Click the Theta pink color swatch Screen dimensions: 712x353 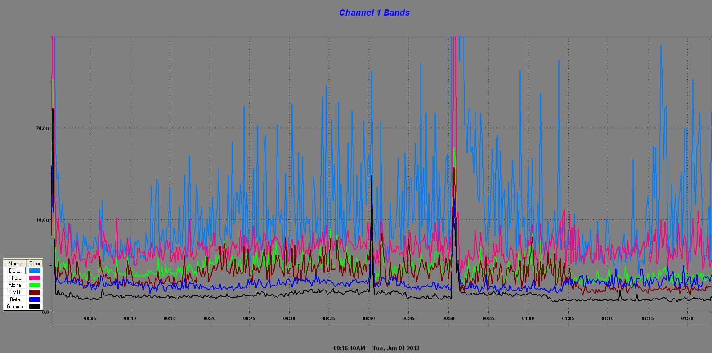35,278
